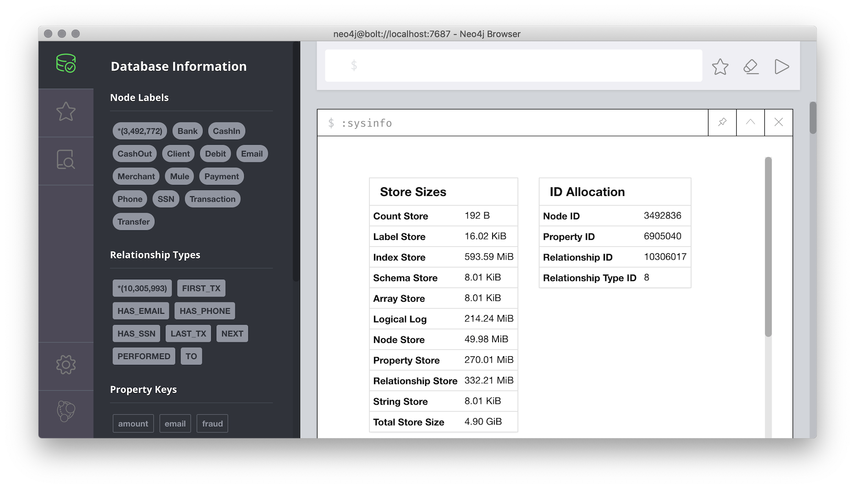Collapse the :sysinfo frame with the chevron
Viewport: 855px width, 489px height.
coord(750,122)
